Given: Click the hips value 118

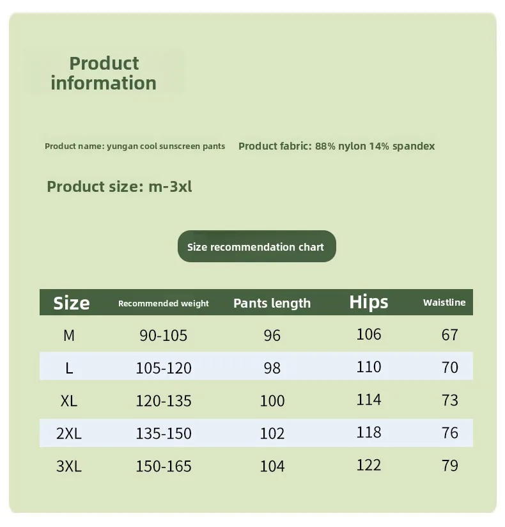Looking at the screenshot, I should [369, 432].
